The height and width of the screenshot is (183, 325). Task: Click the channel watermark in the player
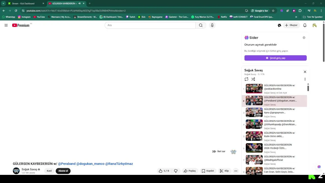(x=233, y=152)
